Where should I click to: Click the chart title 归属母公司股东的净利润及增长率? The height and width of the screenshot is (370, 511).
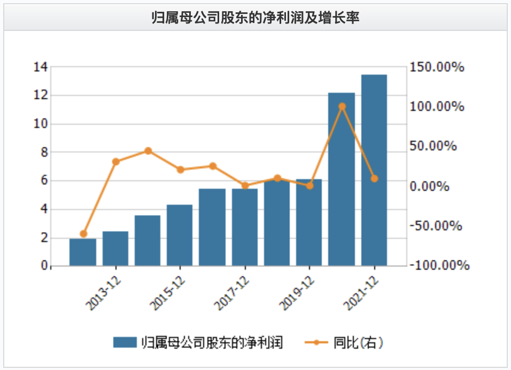(255, 18)
